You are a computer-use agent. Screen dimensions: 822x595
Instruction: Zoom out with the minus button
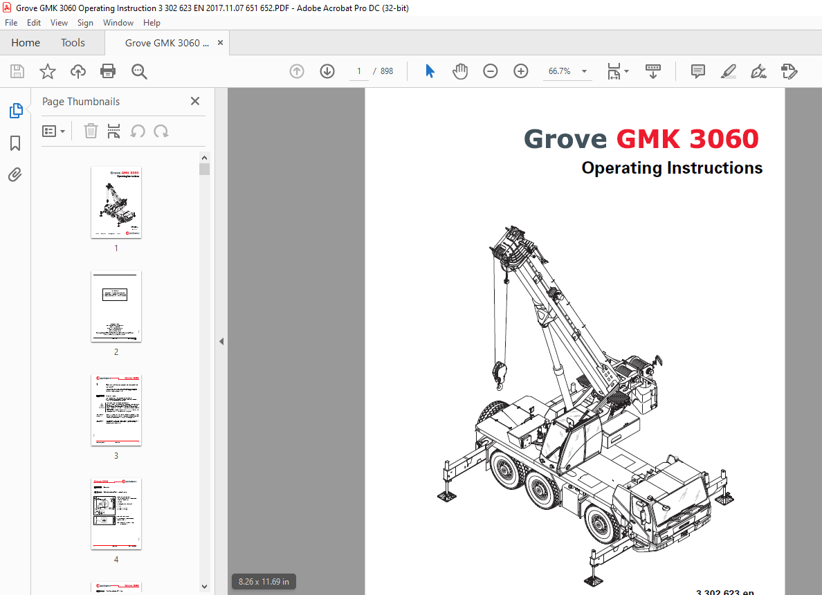[x=490, y=71]
